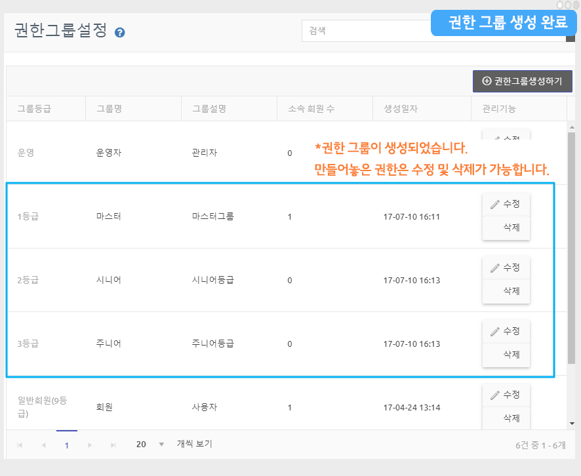The width and height of the screenshot is (581, 476).
Task: Click 삭제 for the 시니어 group
Action: point(506,291)
